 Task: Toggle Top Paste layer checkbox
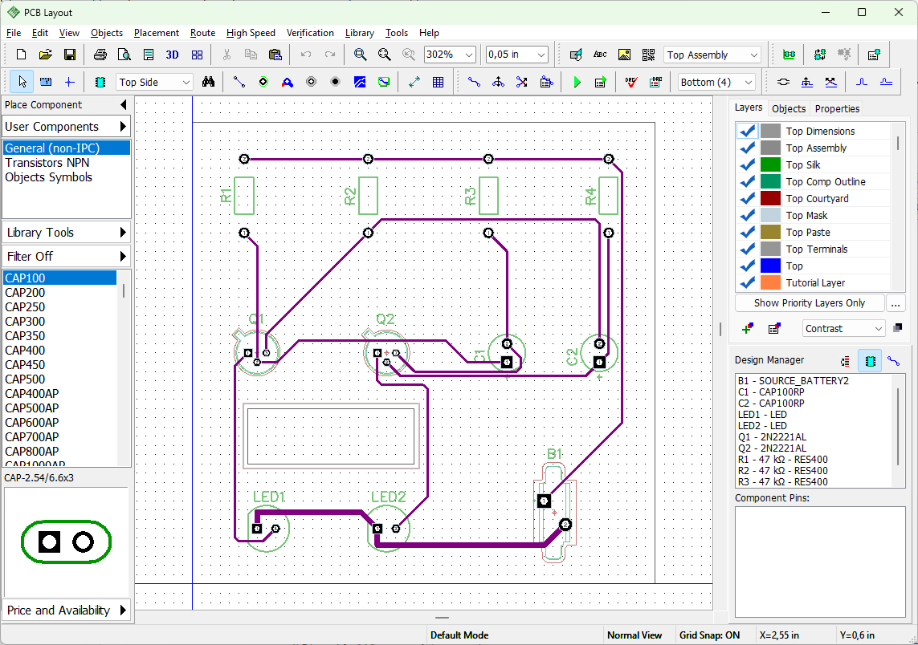[747, 232]
